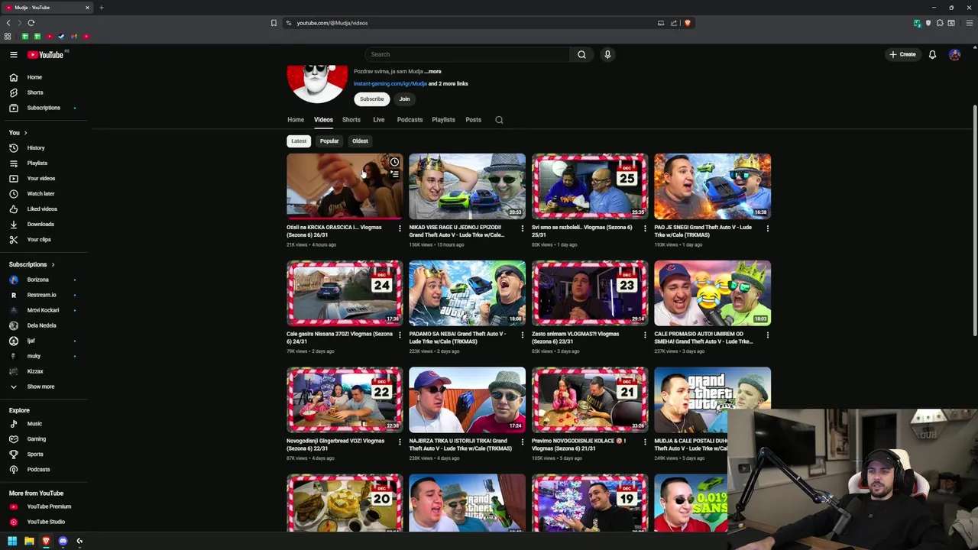Reload the page in browser toolbar
The height and width of the screenshot is (550, 978).
pyautogui.click(x=31, y=23)
